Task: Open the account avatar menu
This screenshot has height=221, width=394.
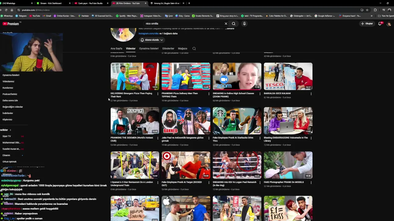Action: pyautogui.click(x=389, y=24)
